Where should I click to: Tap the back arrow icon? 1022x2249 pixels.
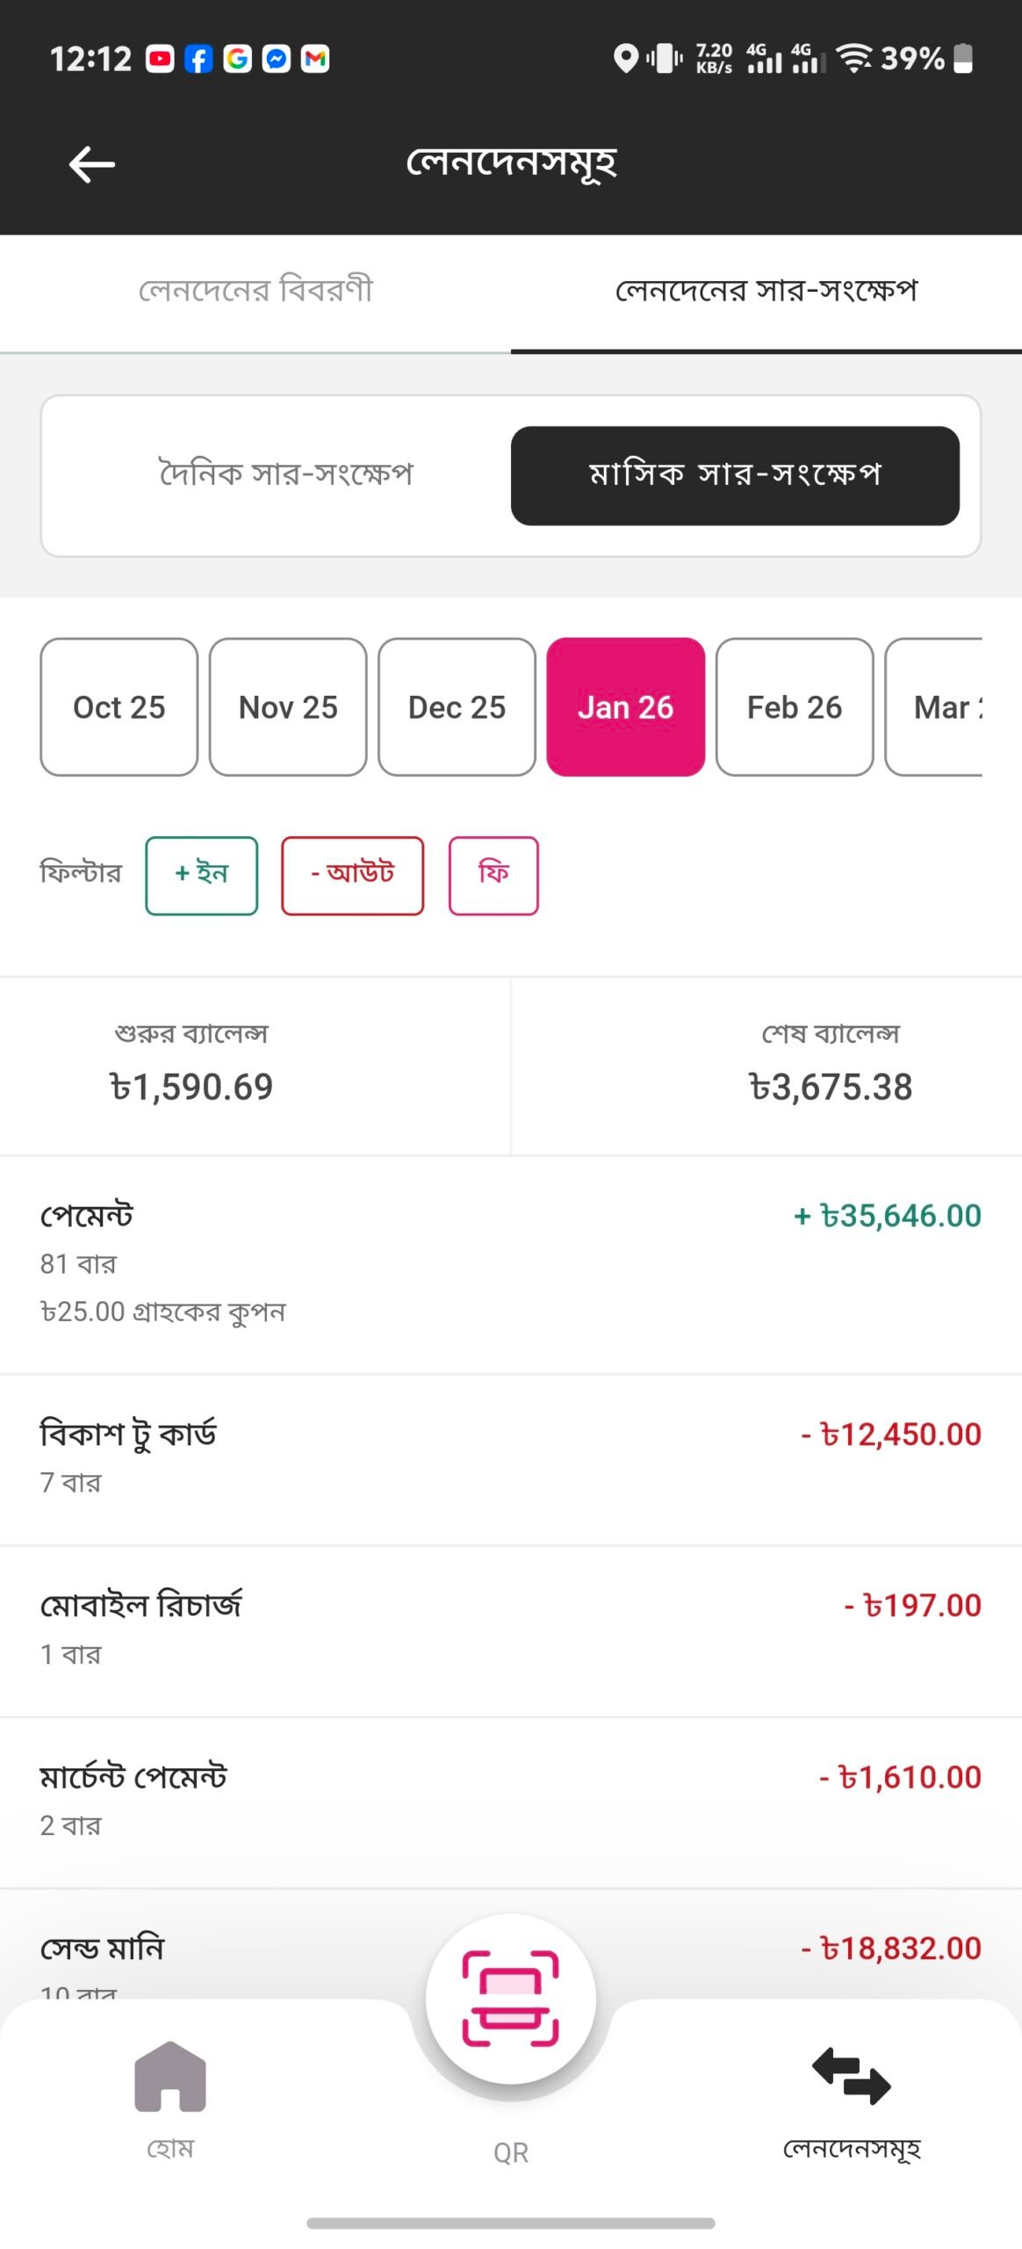click(92, 164)
